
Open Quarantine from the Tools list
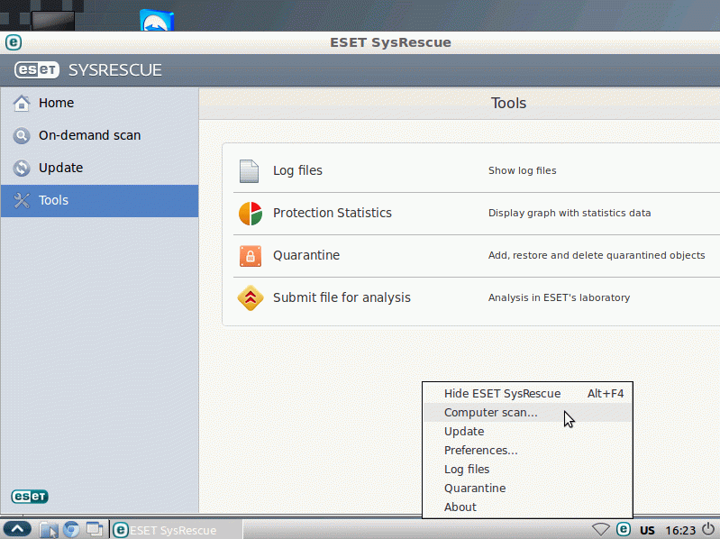[x=306, y=255]
